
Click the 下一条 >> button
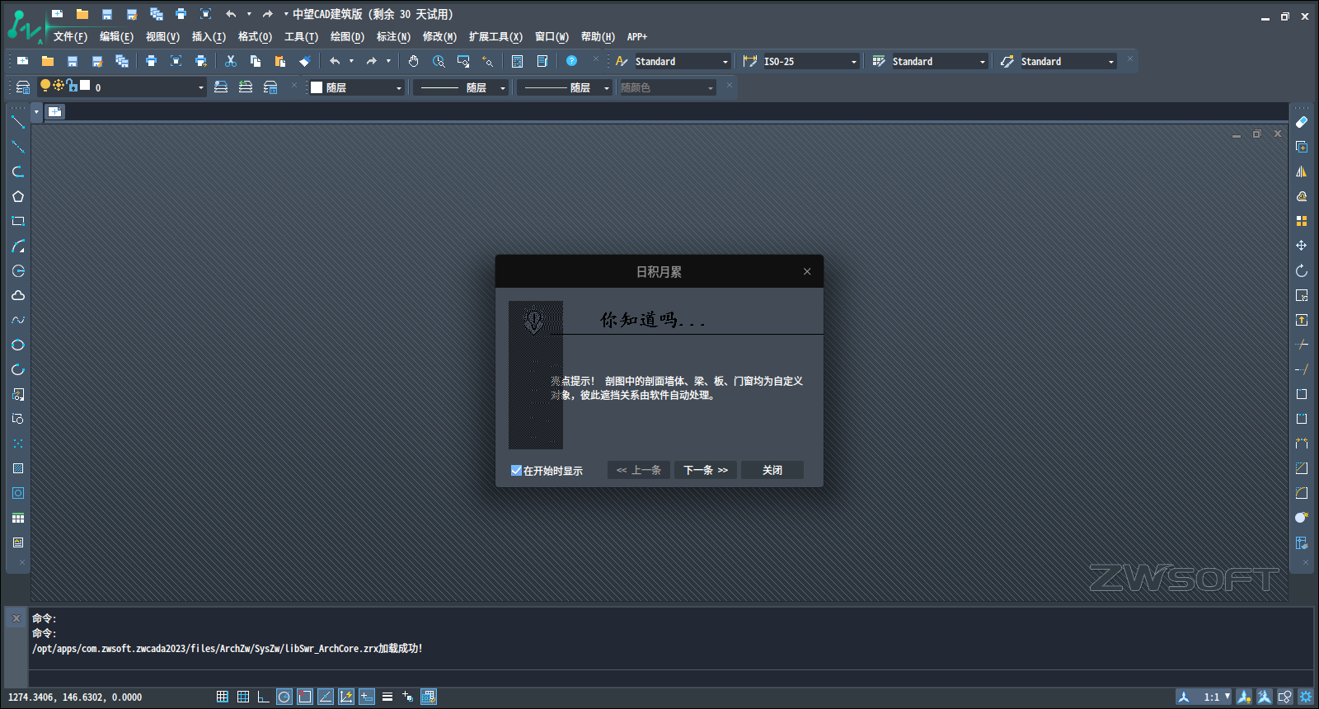coord(705,470)
